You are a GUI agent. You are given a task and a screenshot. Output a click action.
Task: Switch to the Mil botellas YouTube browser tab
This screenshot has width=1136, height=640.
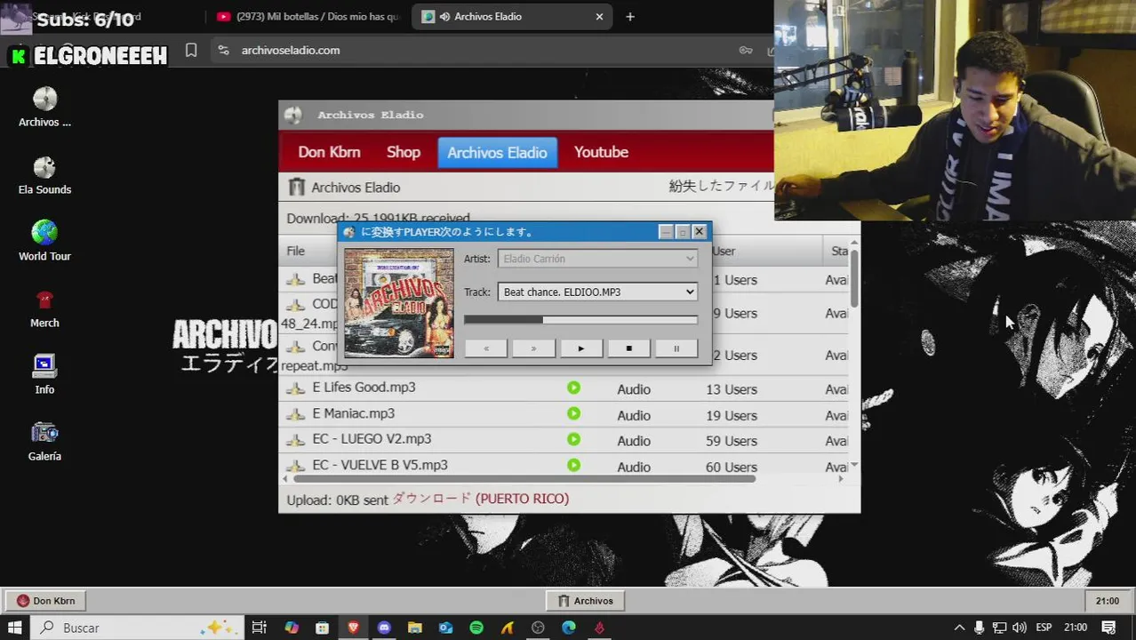308,16
